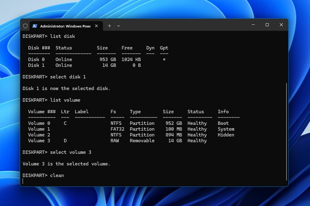310x206 pixels.
Task: Click the "Removable" type value for Volume 3
Action: (x=142, y=141)
